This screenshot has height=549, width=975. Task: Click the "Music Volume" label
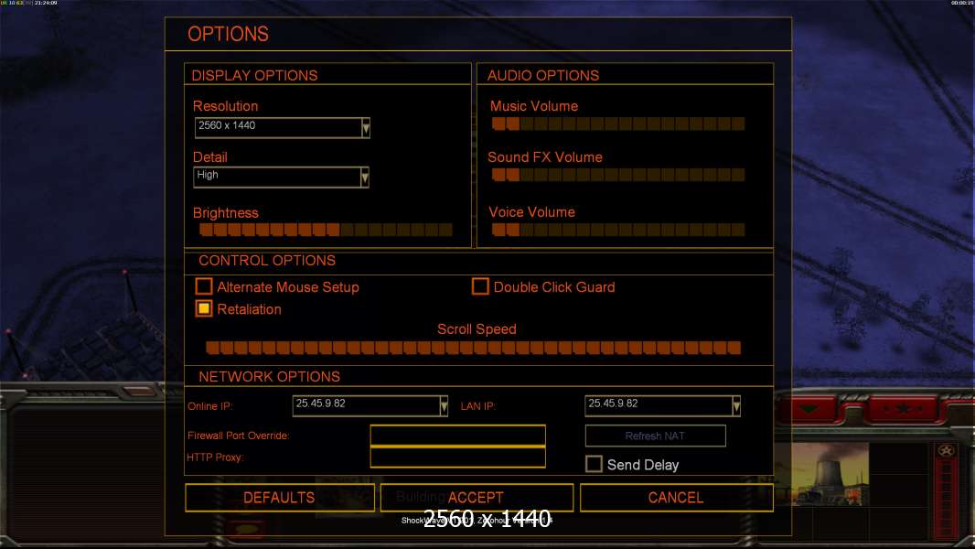(x=534, y=106)
